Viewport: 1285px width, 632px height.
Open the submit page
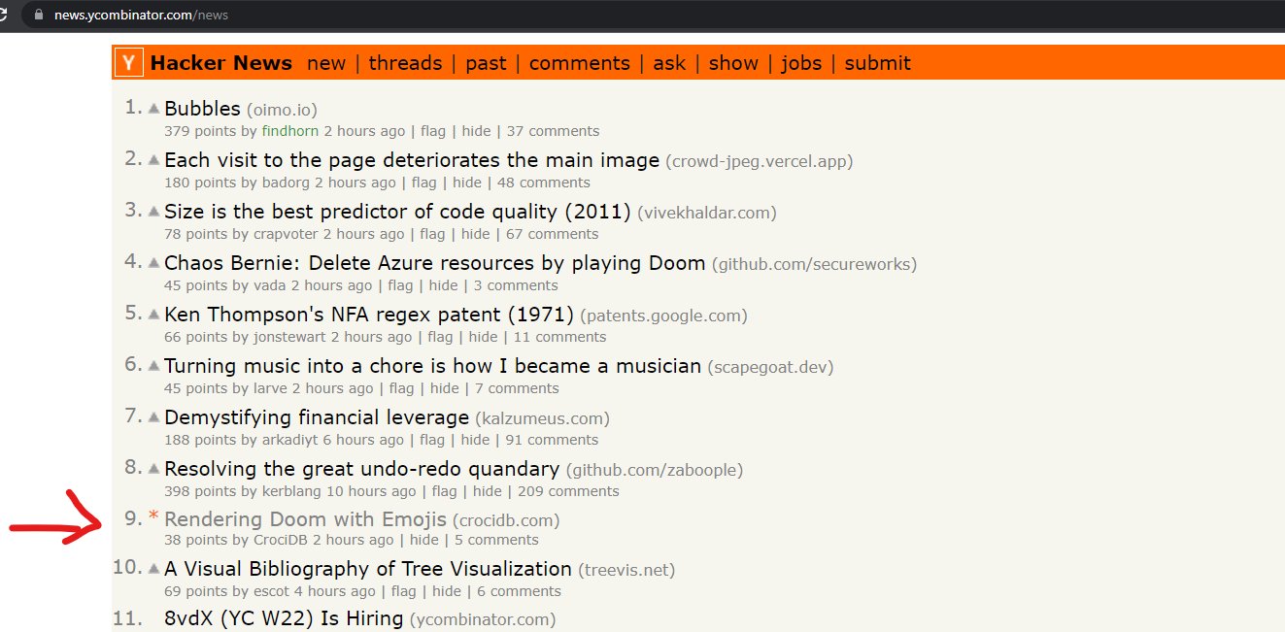tap(877, 62)
